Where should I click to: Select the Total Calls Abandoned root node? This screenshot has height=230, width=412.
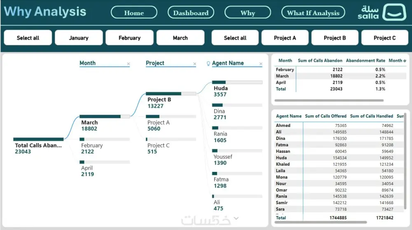tap(38, 146)
